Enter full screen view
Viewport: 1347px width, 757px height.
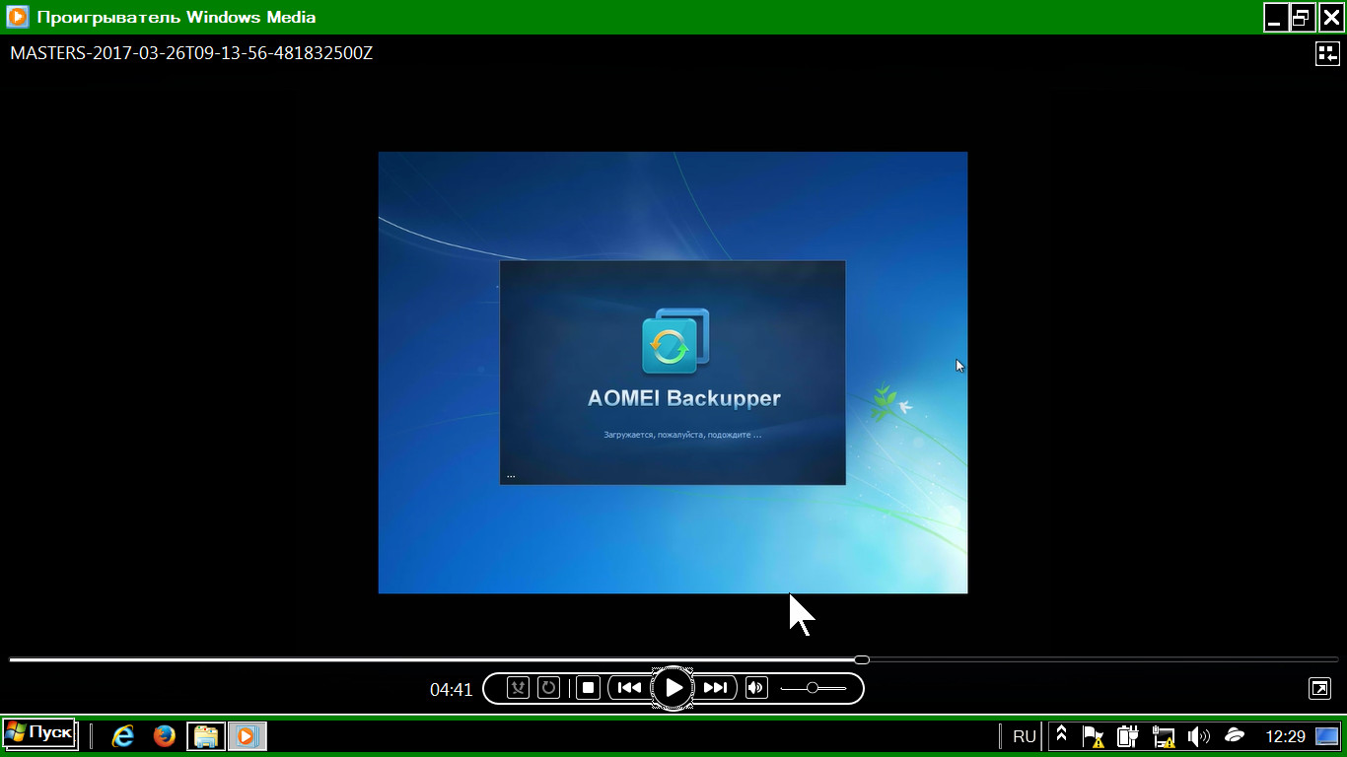click(x=1319, y=688)
